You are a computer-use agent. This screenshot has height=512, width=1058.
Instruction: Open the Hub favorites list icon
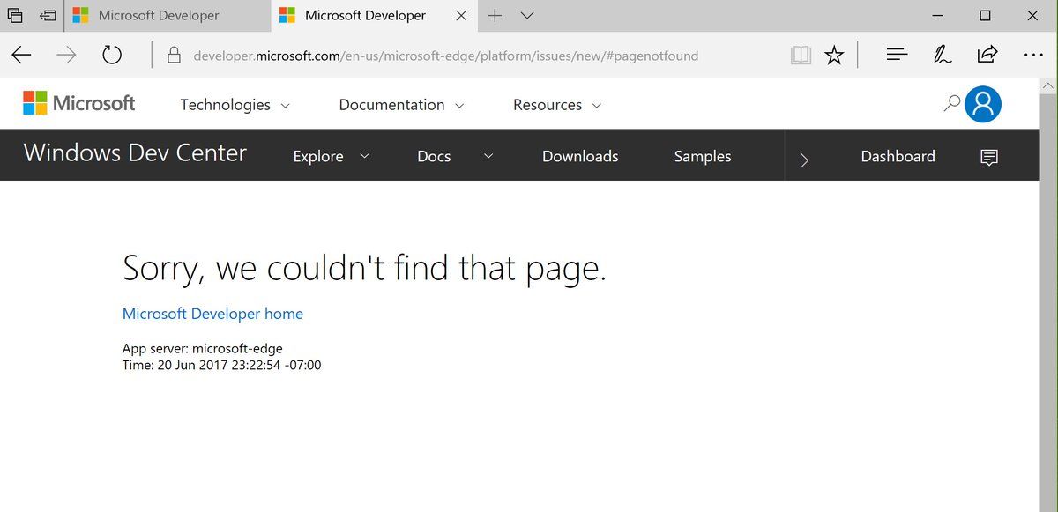(x=897, y=56)
